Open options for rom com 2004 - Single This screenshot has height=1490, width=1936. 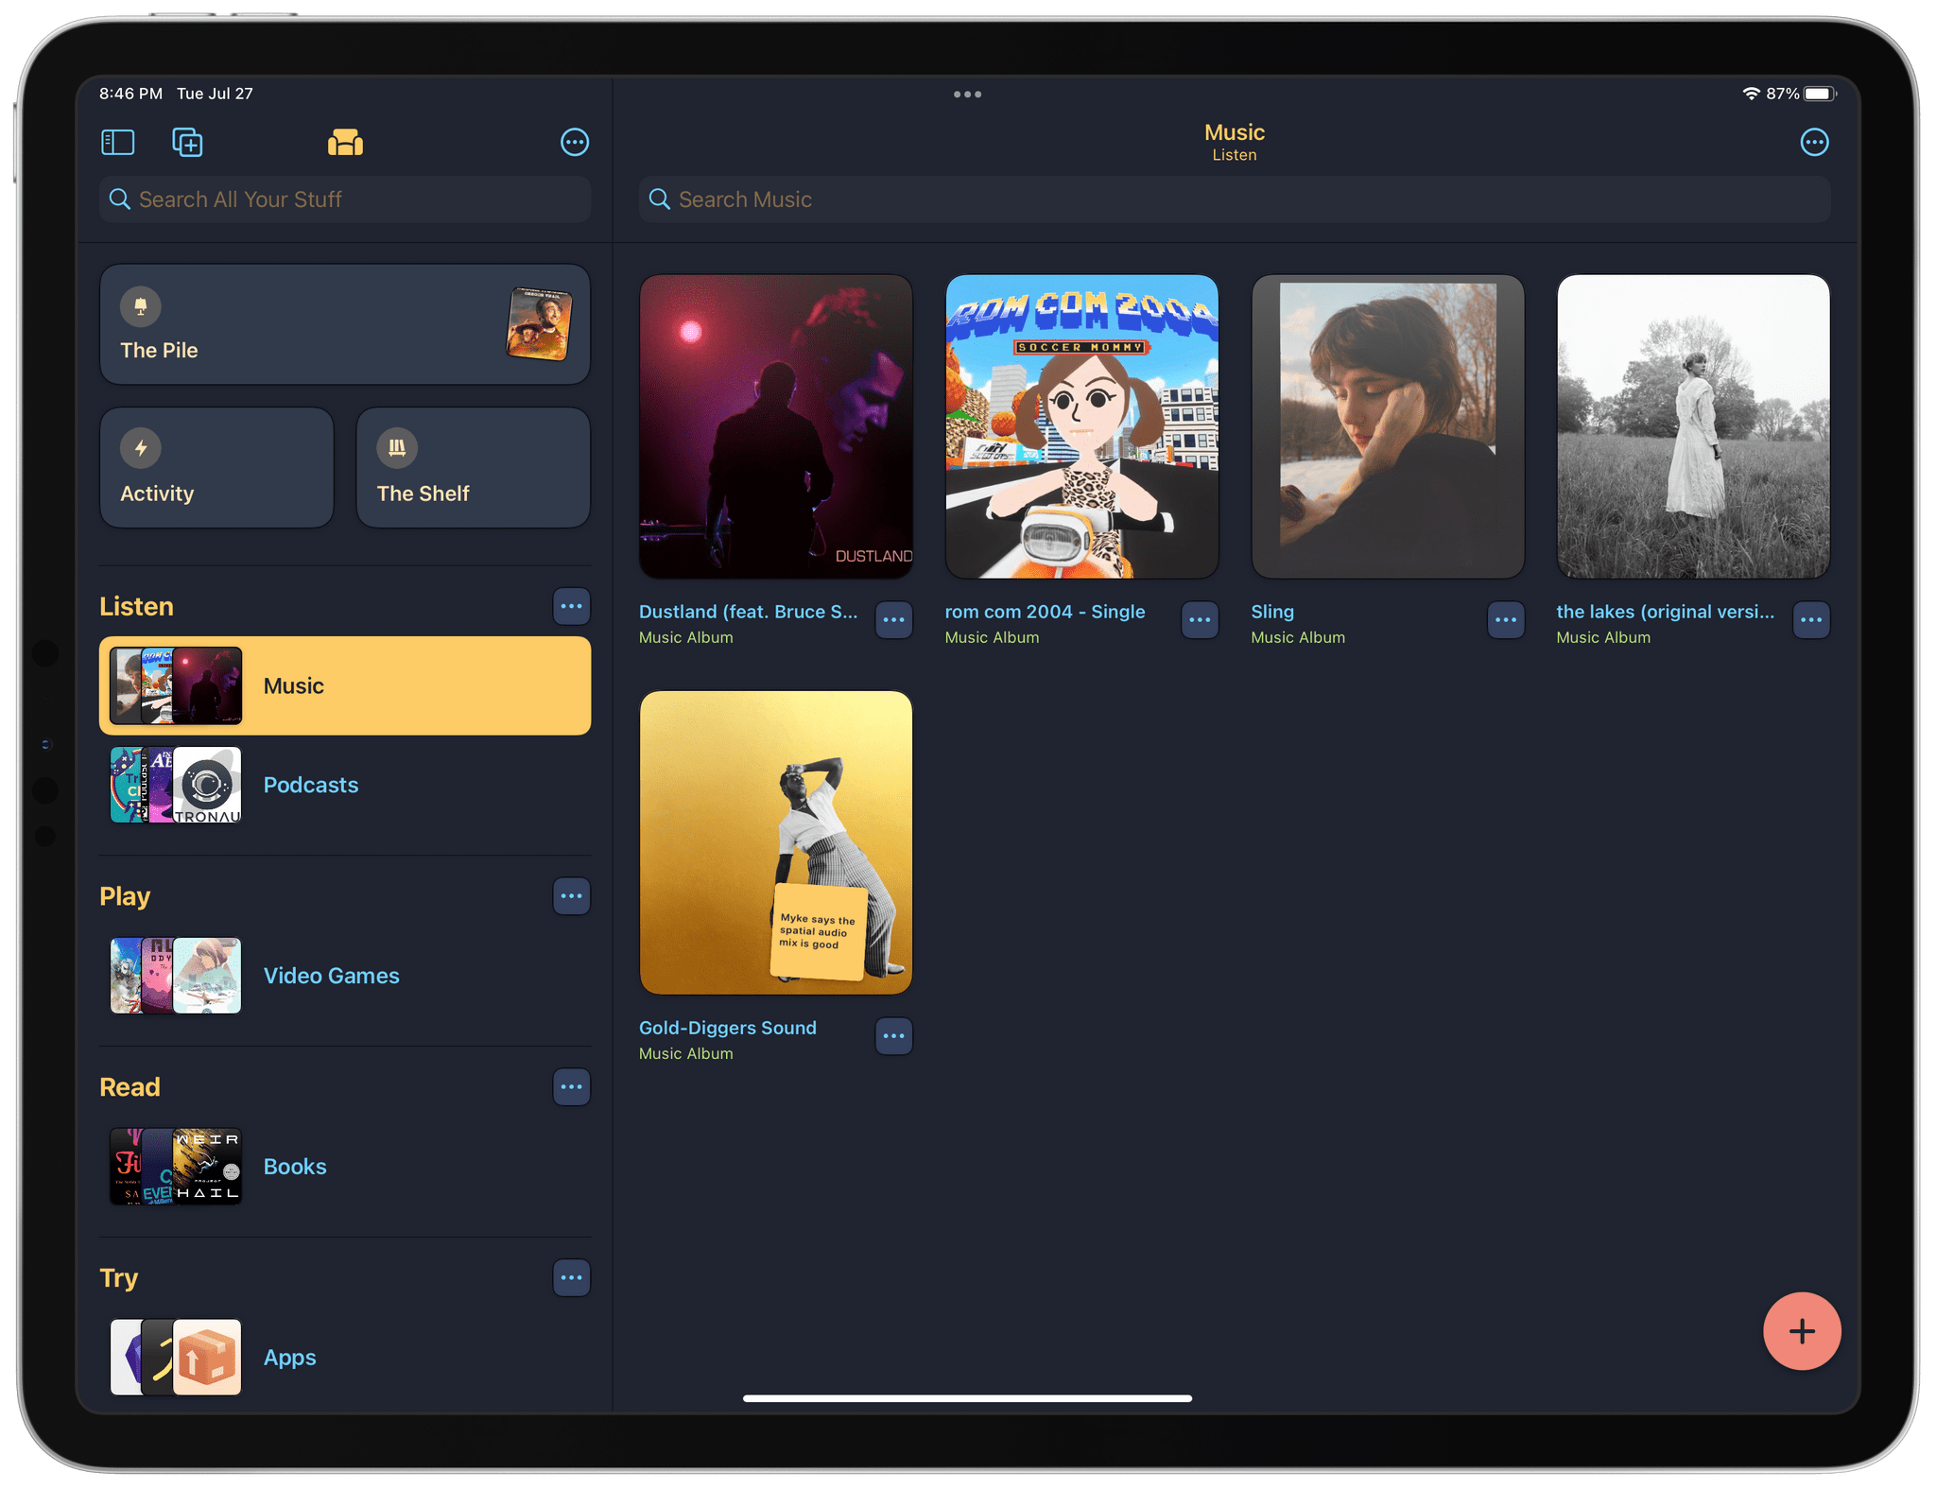1201,621
